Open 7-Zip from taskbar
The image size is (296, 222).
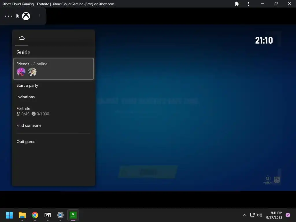click(x=48, y=215)
